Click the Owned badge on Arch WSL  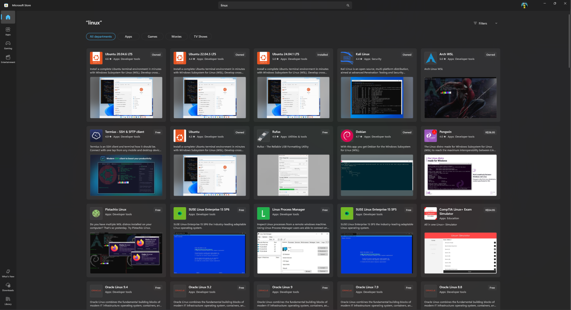(x=491, y=54)
